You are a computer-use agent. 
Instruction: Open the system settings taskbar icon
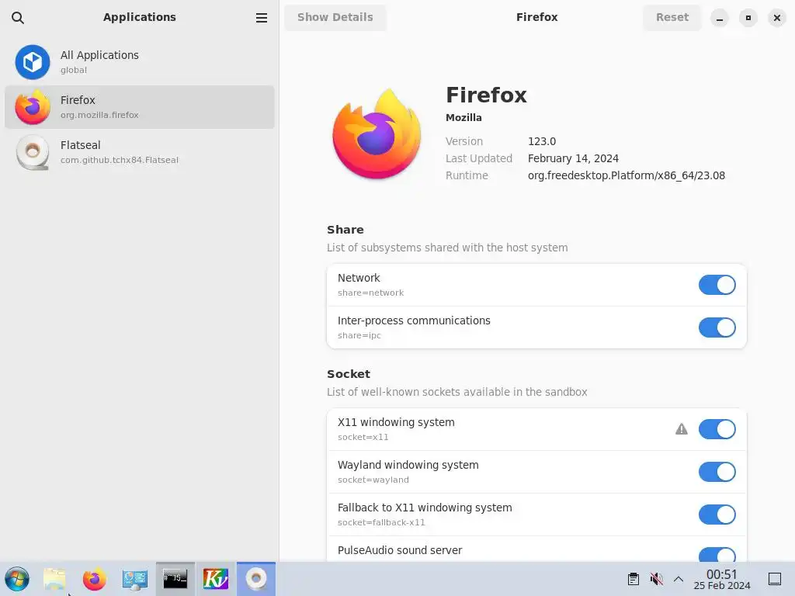135,579
